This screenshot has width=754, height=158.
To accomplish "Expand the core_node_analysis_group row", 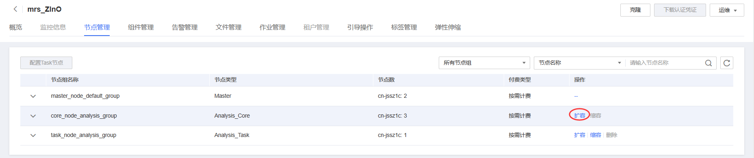I will 33,116.
